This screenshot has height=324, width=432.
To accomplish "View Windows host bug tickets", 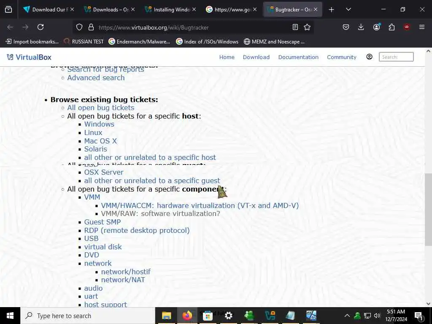I will click(x=99, y=124).
